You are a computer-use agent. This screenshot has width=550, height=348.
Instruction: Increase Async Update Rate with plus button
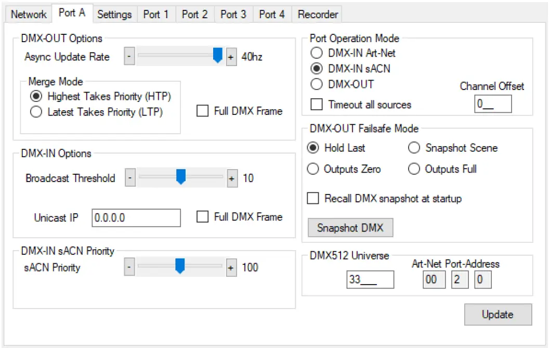coord(231,56)
